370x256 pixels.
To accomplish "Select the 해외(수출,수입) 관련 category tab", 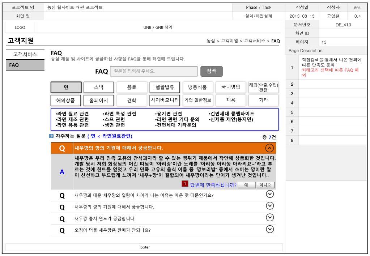I will [x=263, y=87].
